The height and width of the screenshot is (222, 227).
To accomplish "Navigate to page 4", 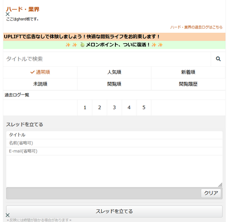I will (x=129, y=108).
